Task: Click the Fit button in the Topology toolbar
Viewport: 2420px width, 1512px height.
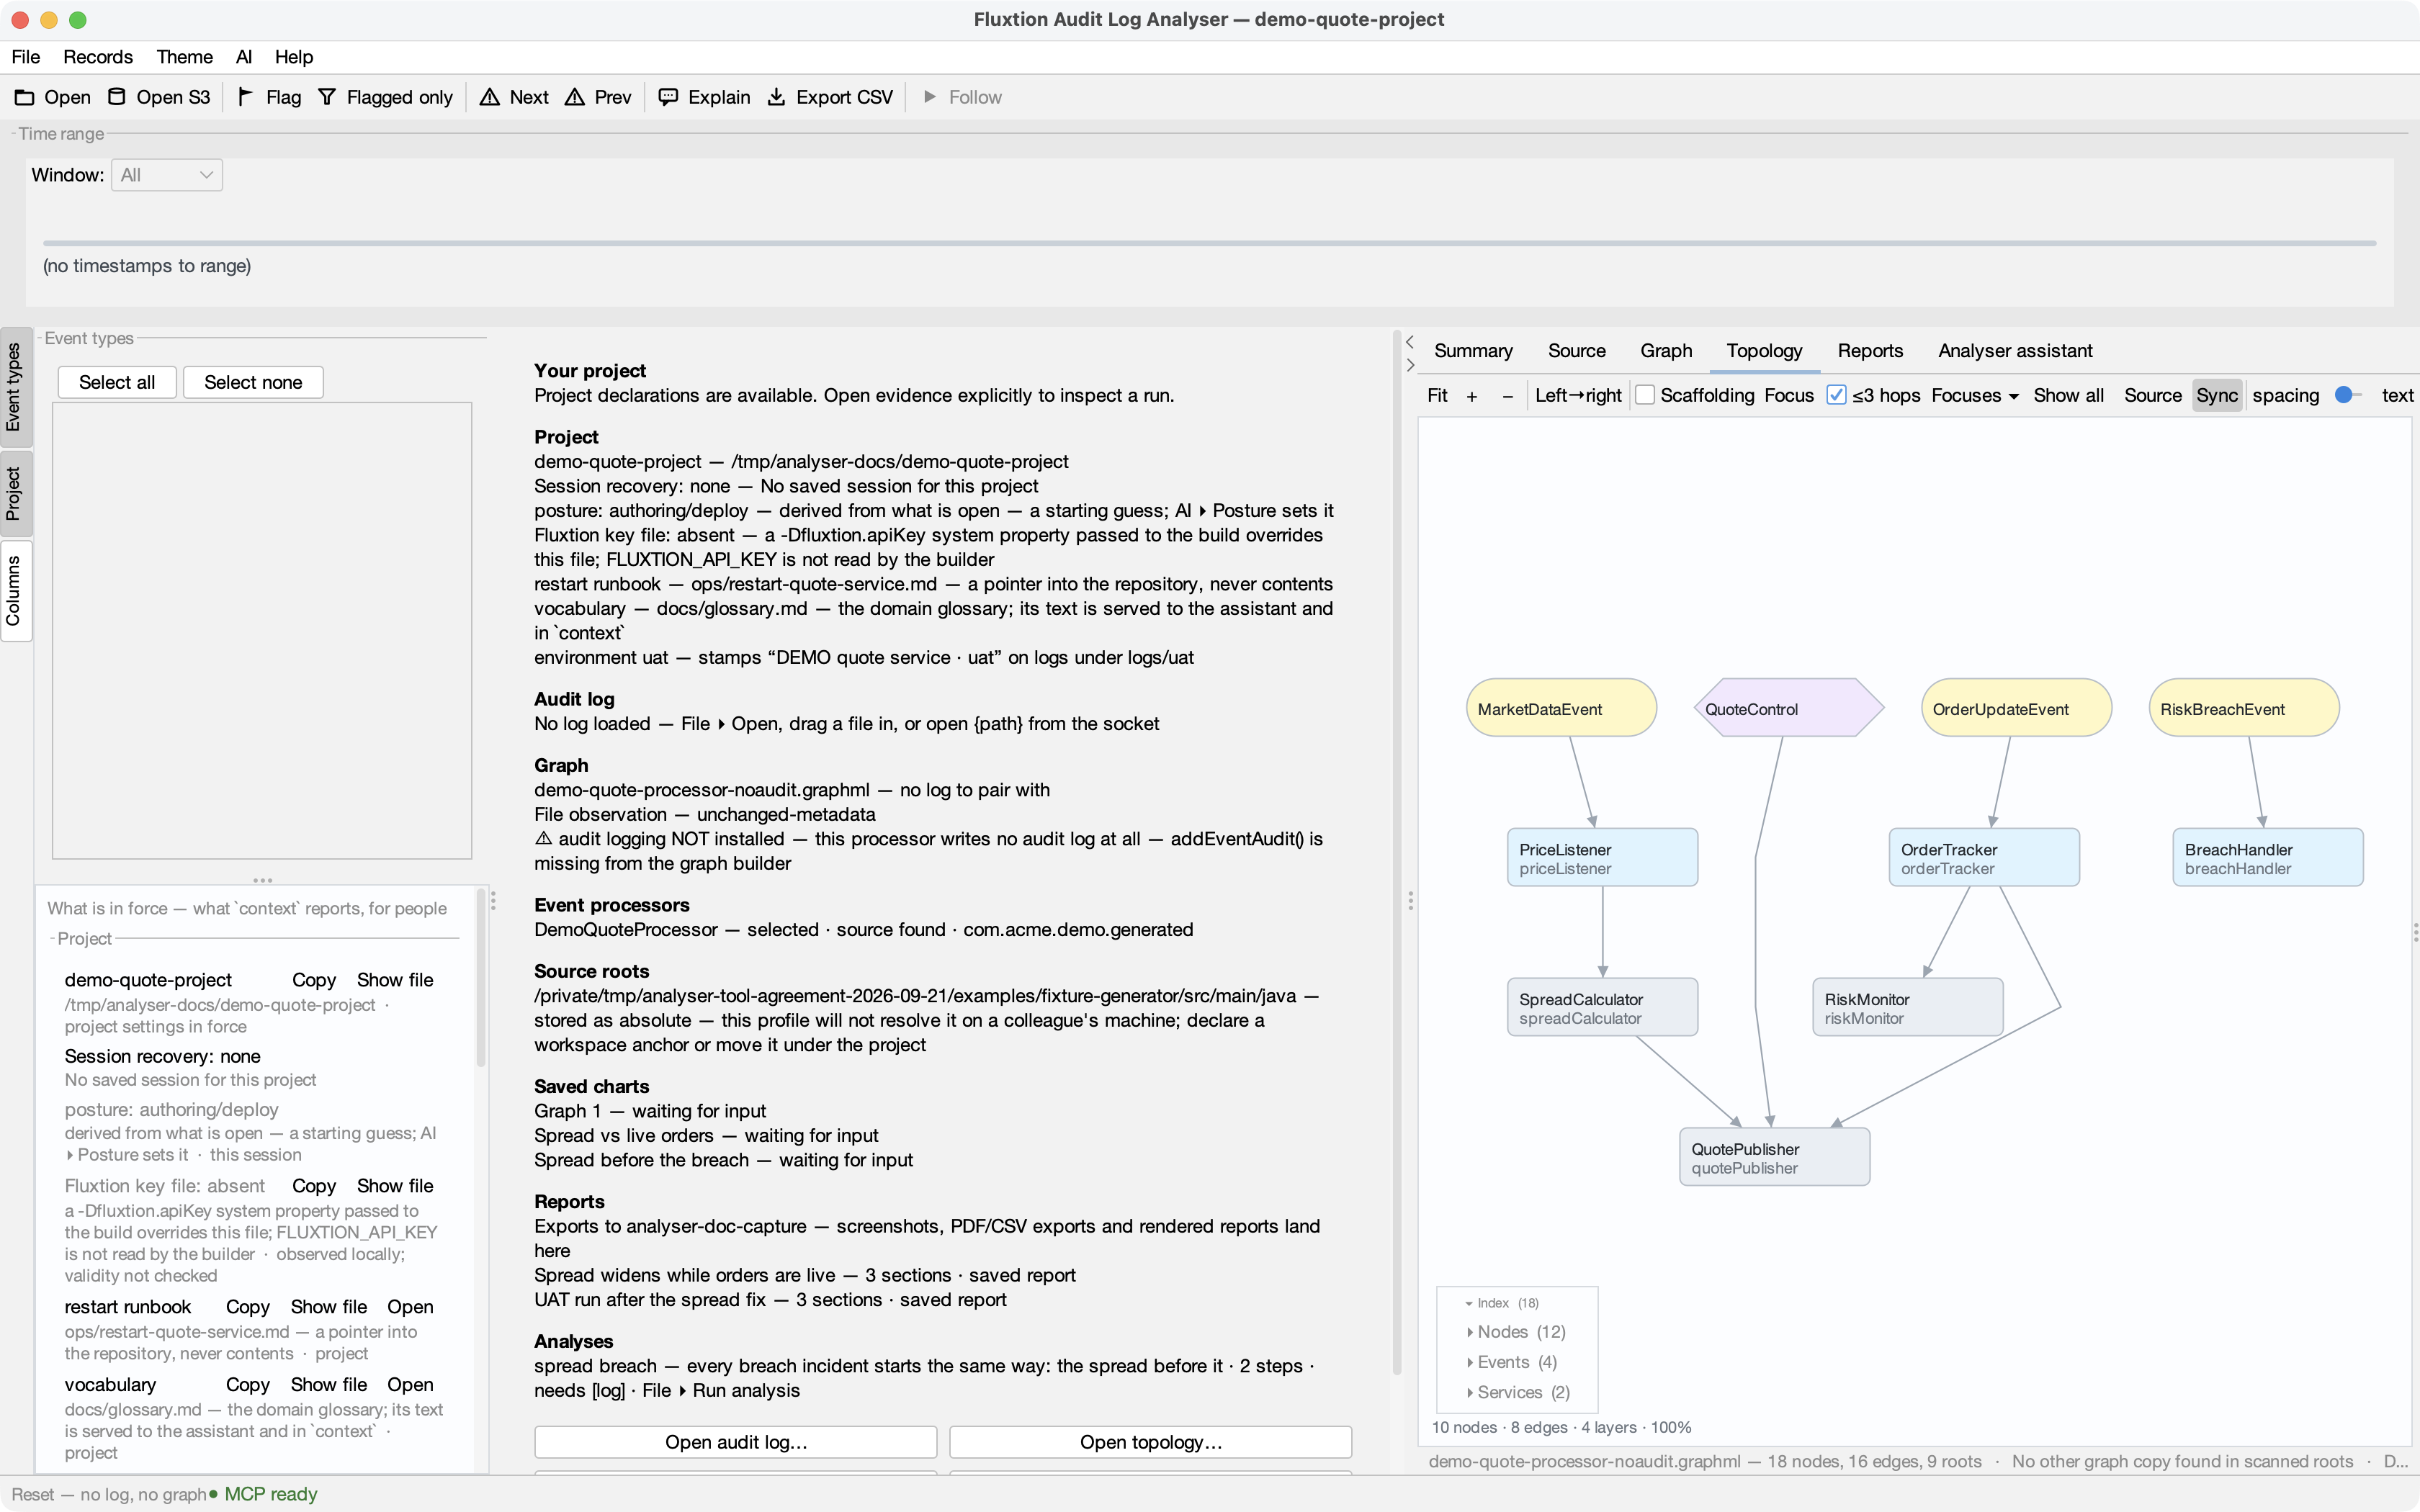Action: (x=1437, y=396)
